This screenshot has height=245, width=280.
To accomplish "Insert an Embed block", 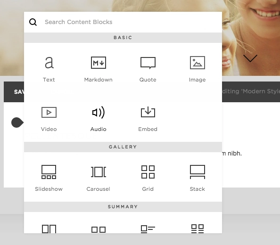I will coord(148,119).
